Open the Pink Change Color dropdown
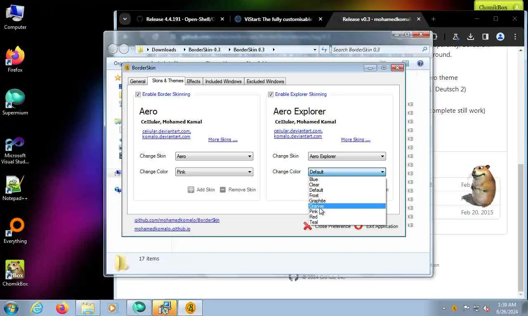 click(214, 172)
